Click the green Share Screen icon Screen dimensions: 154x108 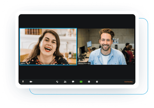tap(81, 82)
